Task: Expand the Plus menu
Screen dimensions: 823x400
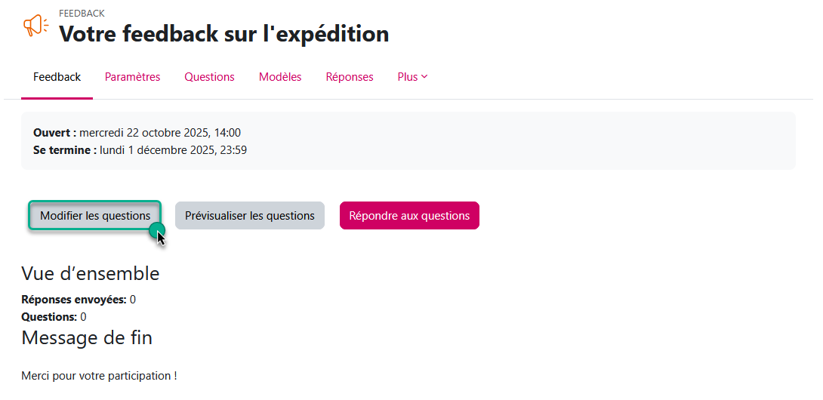Action: click(412, 77)
